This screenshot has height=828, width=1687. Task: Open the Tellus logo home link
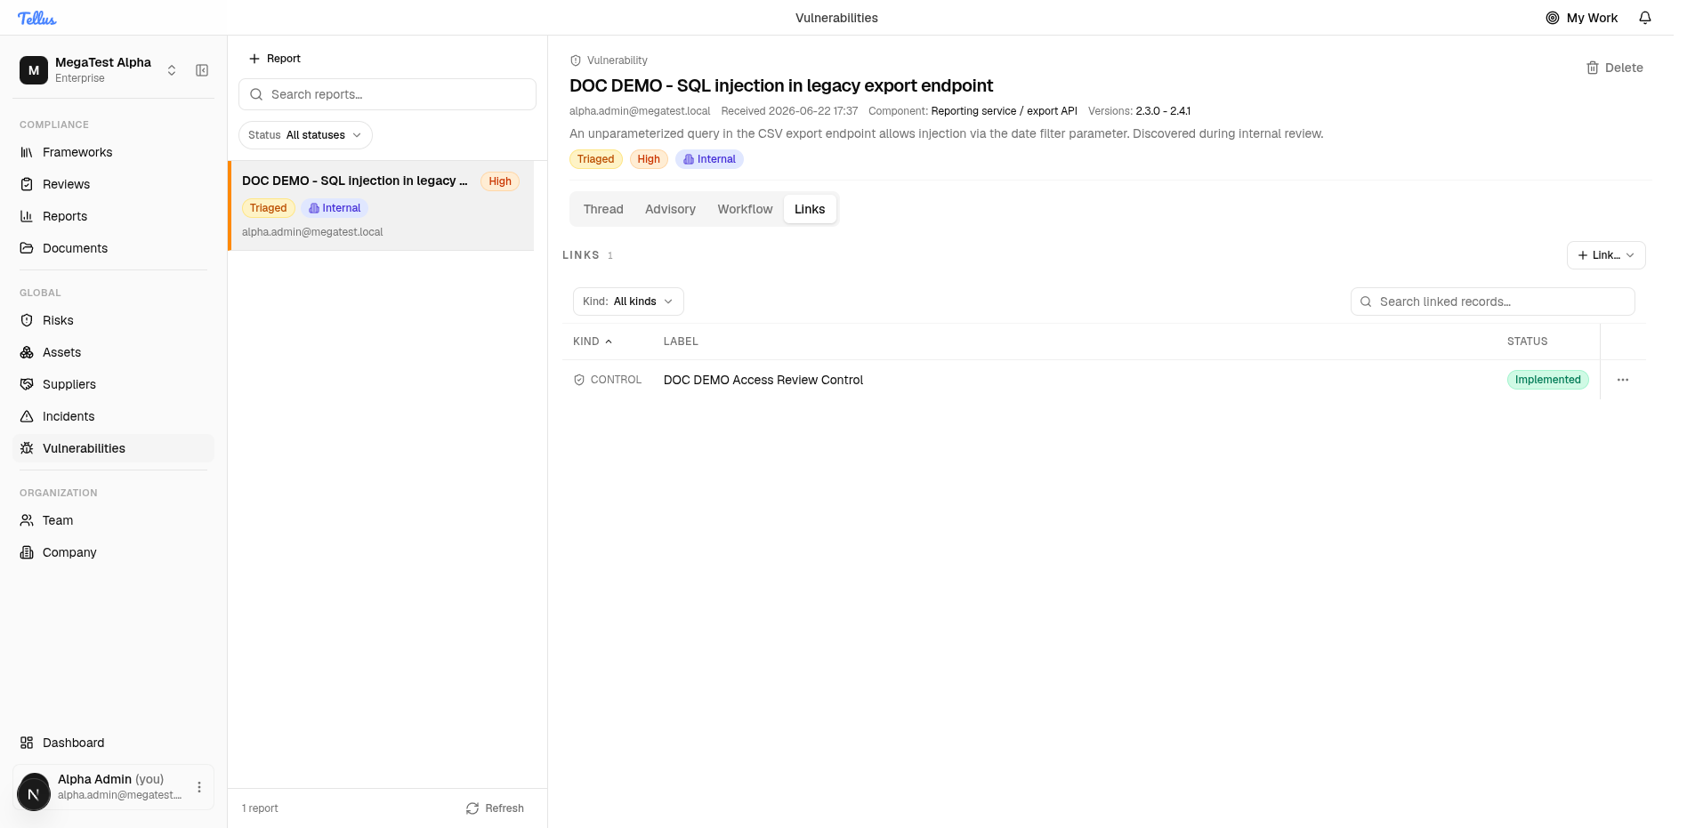[x=36, y=18]
